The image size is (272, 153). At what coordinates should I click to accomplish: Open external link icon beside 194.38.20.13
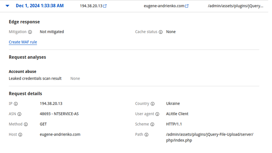click(105, 6)
